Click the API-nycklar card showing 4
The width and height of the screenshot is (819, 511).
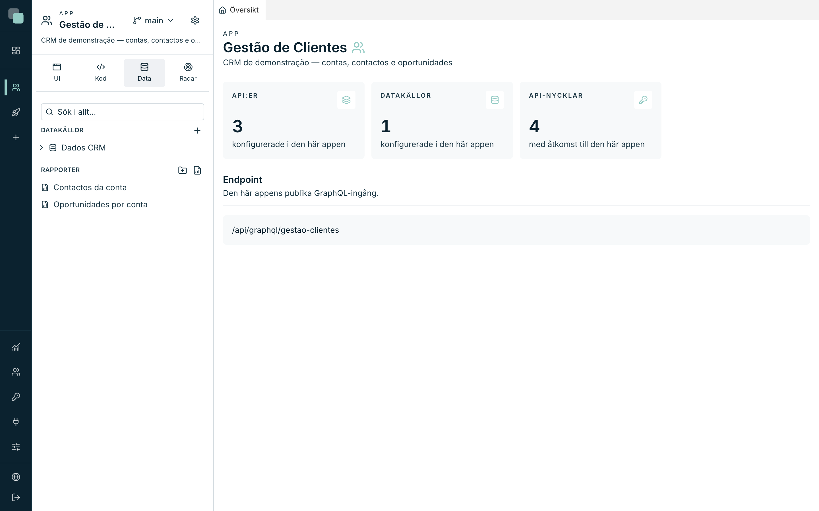tap(591, 120)
